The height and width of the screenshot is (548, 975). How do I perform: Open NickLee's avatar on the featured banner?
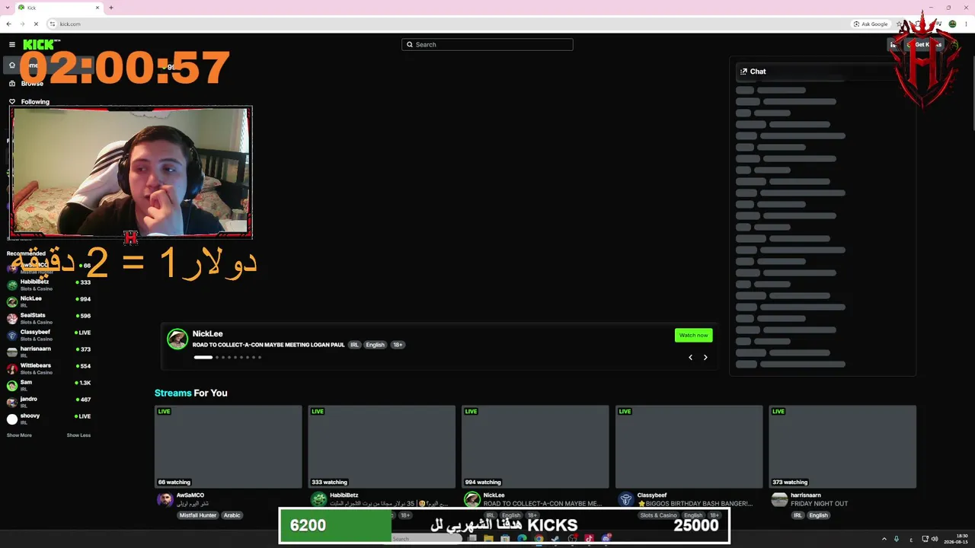177,339
